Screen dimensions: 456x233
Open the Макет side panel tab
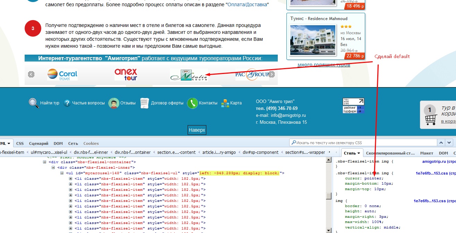pyautogui.click(x=427, y=153)
